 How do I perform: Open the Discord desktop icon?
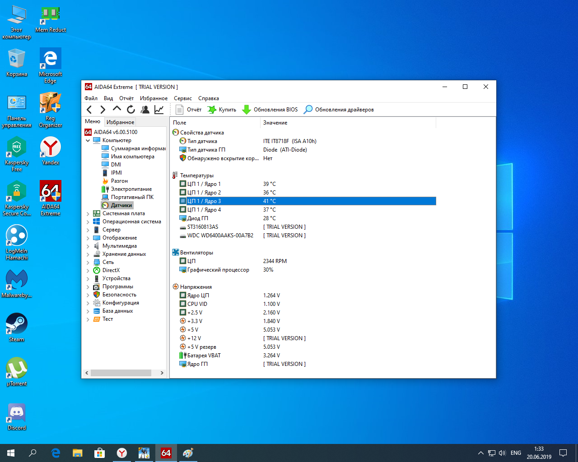tap(17, 416)
